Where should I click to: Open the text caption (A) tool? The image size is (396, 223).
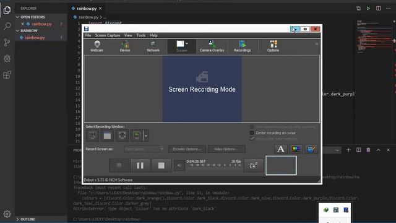click(280, 149)
